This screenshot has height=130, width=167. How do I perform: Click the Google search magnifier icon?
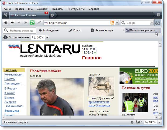point(123,23)
